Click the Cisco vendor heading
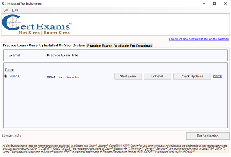The height and width of the screenshot is (157, 231). pyautogui.click(x=10, y=70)
